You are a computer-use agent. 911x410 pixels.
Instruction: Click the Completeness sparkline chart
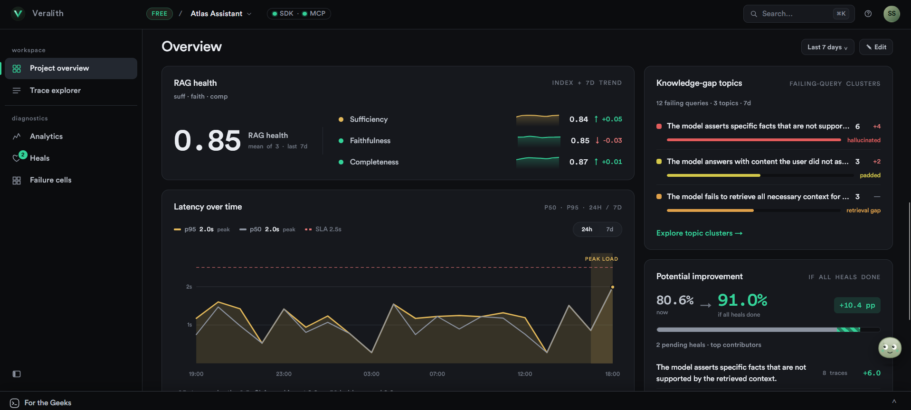[538, 162]
